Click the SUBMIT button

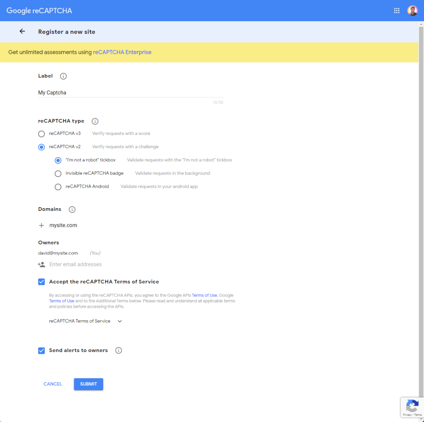[89, 384]
